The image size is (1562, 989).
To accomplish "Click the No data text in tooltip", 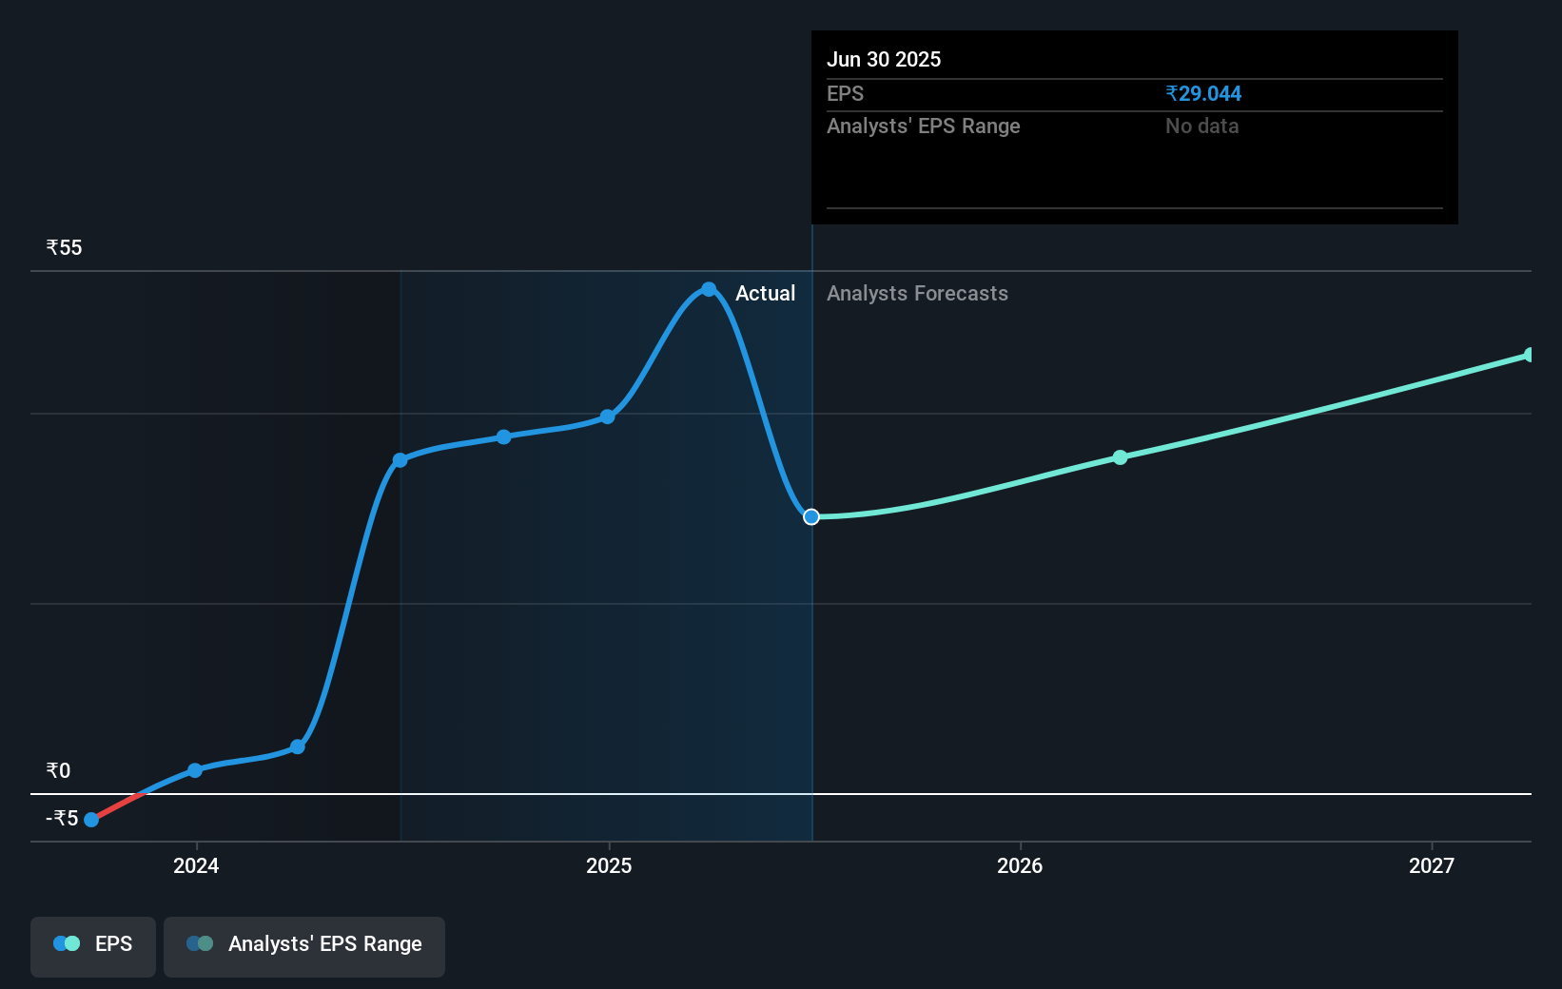I will (x=1201, y=126).
